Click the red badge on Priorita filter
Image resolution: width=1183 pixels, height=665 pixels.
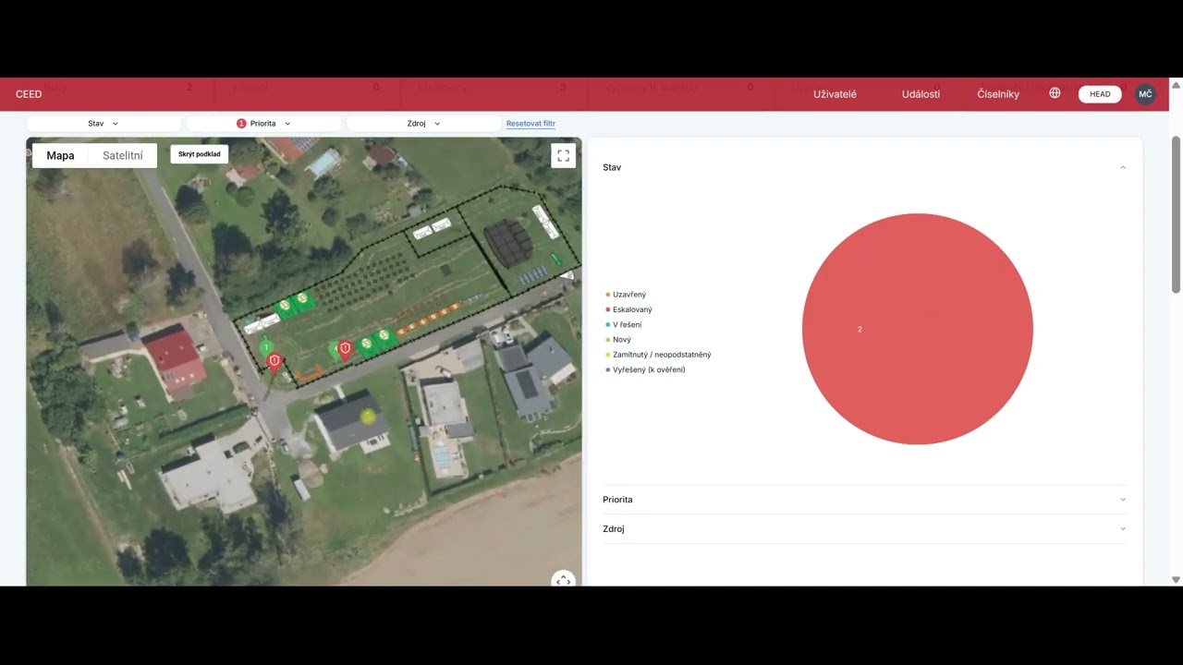[x=241, y=123]
